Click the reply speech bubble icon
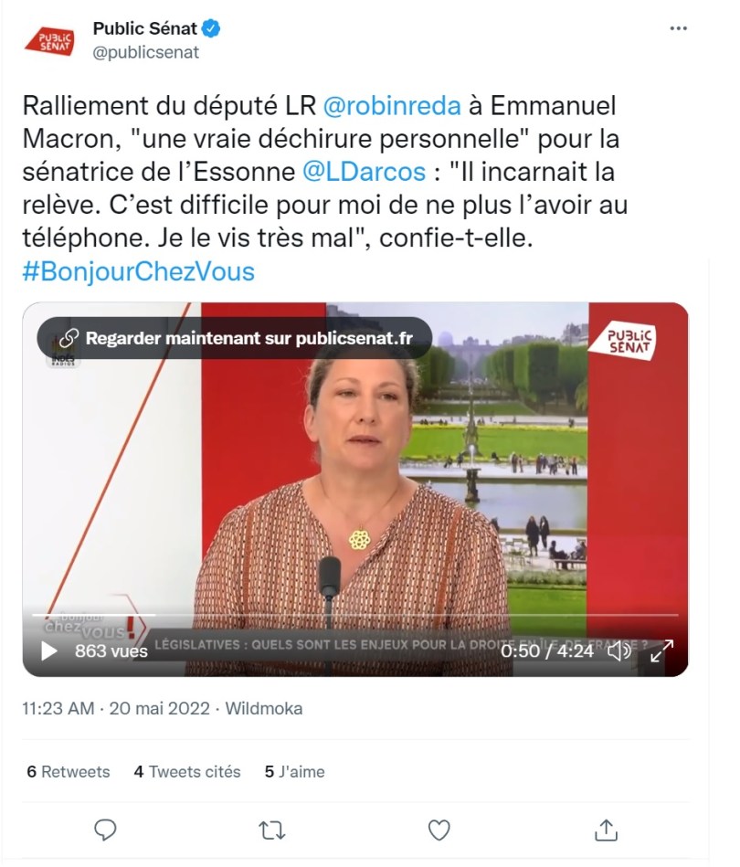 [x=105, y=830]
